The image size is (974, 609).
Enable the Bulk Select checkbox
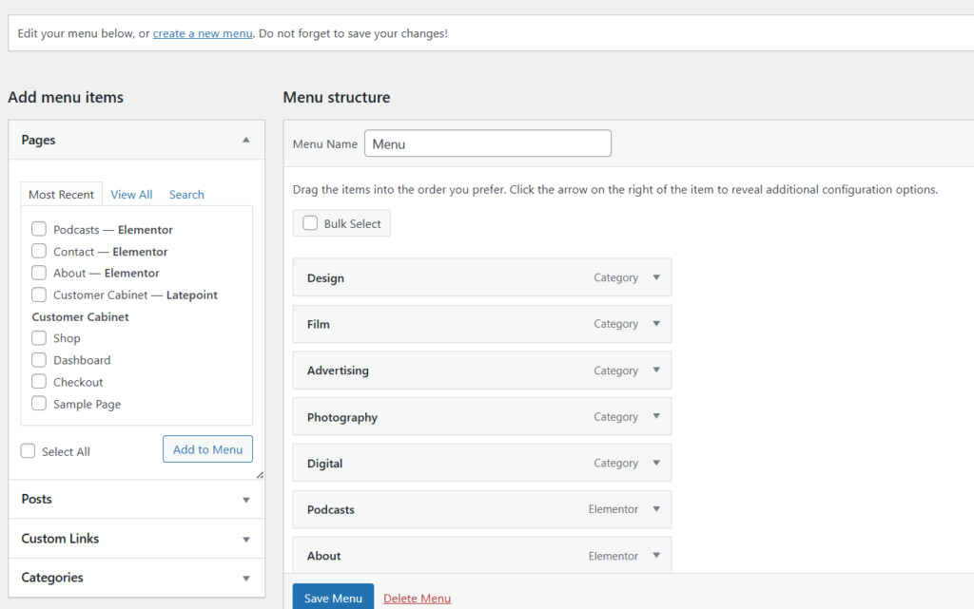pyautogui.click(x=309, y=222)
